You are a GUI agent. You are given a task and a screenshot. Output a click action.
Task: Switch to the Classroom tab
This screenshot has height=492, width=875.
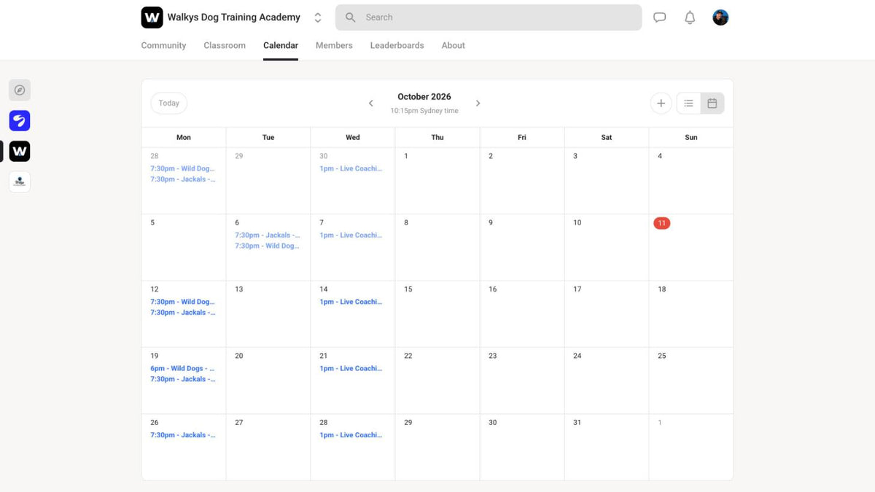tap(225, 45)
